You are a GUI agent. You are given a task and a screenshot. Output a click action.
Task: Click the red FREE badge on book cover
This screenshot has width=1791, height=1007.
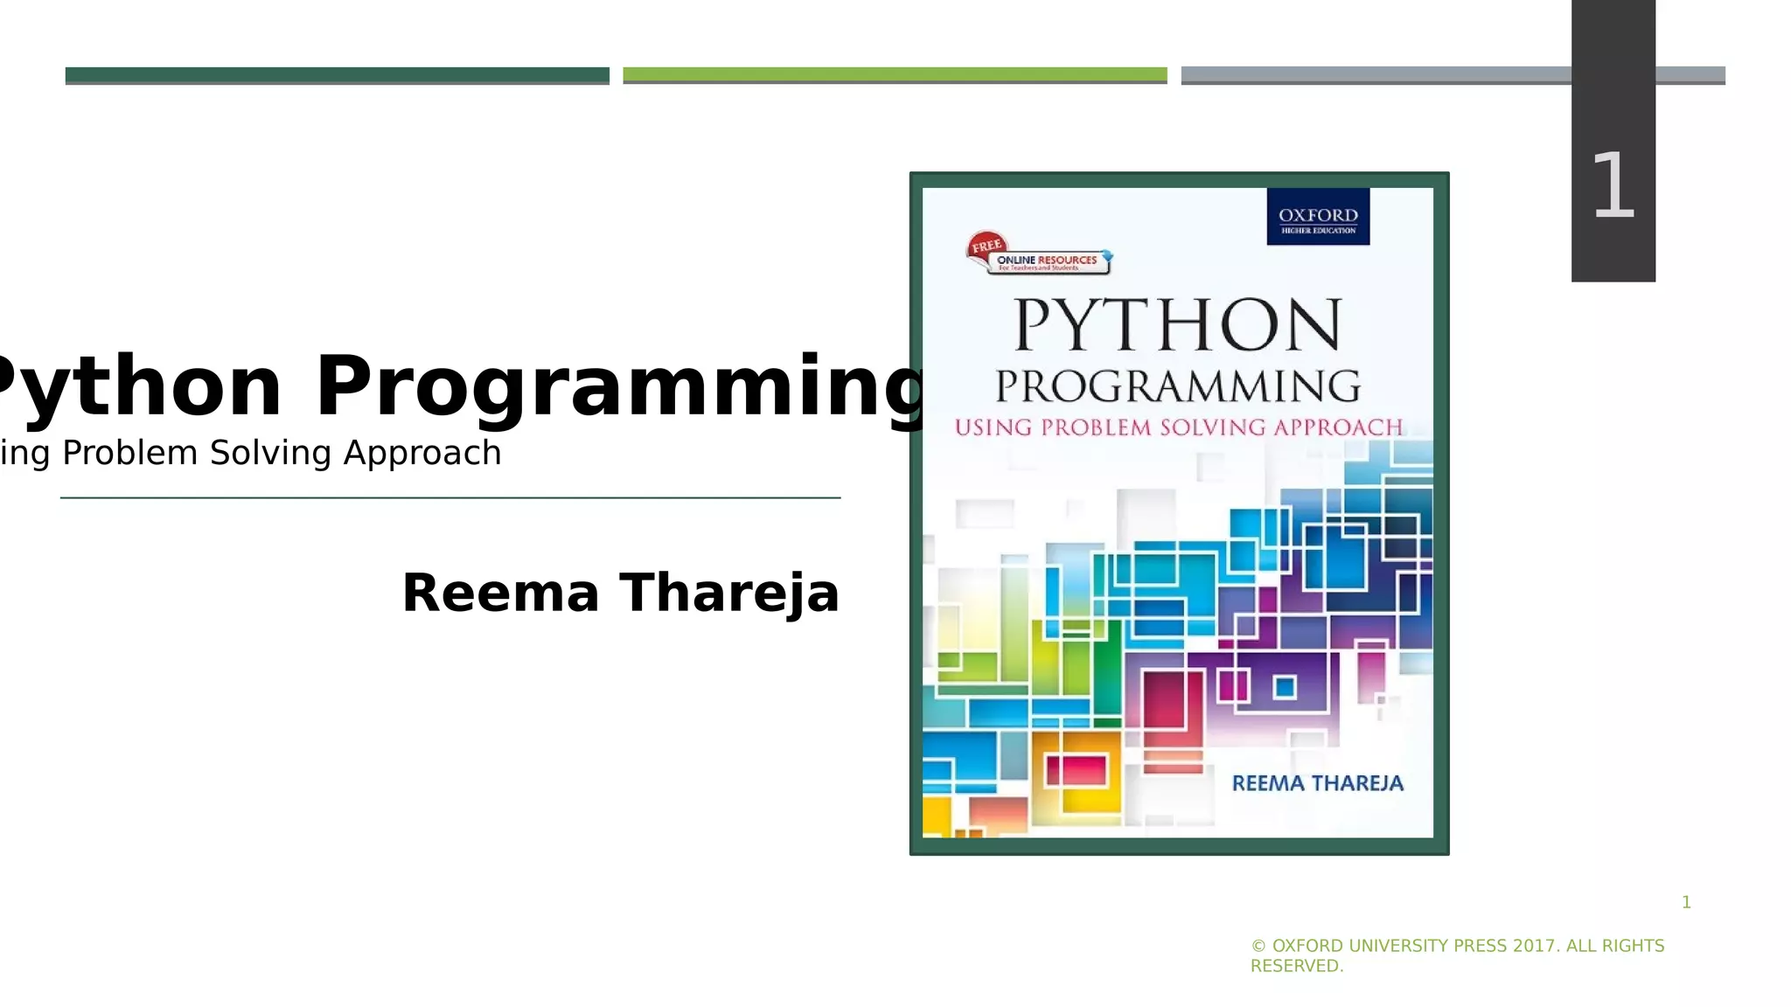pos(986,246)
